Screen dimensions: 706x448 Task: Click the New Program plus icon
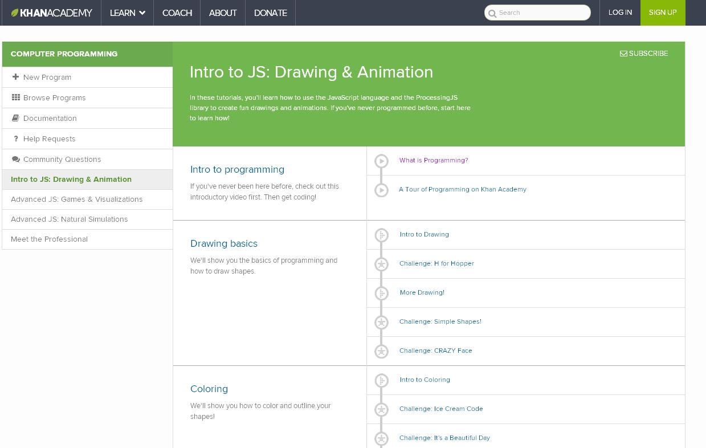[16, 77]
